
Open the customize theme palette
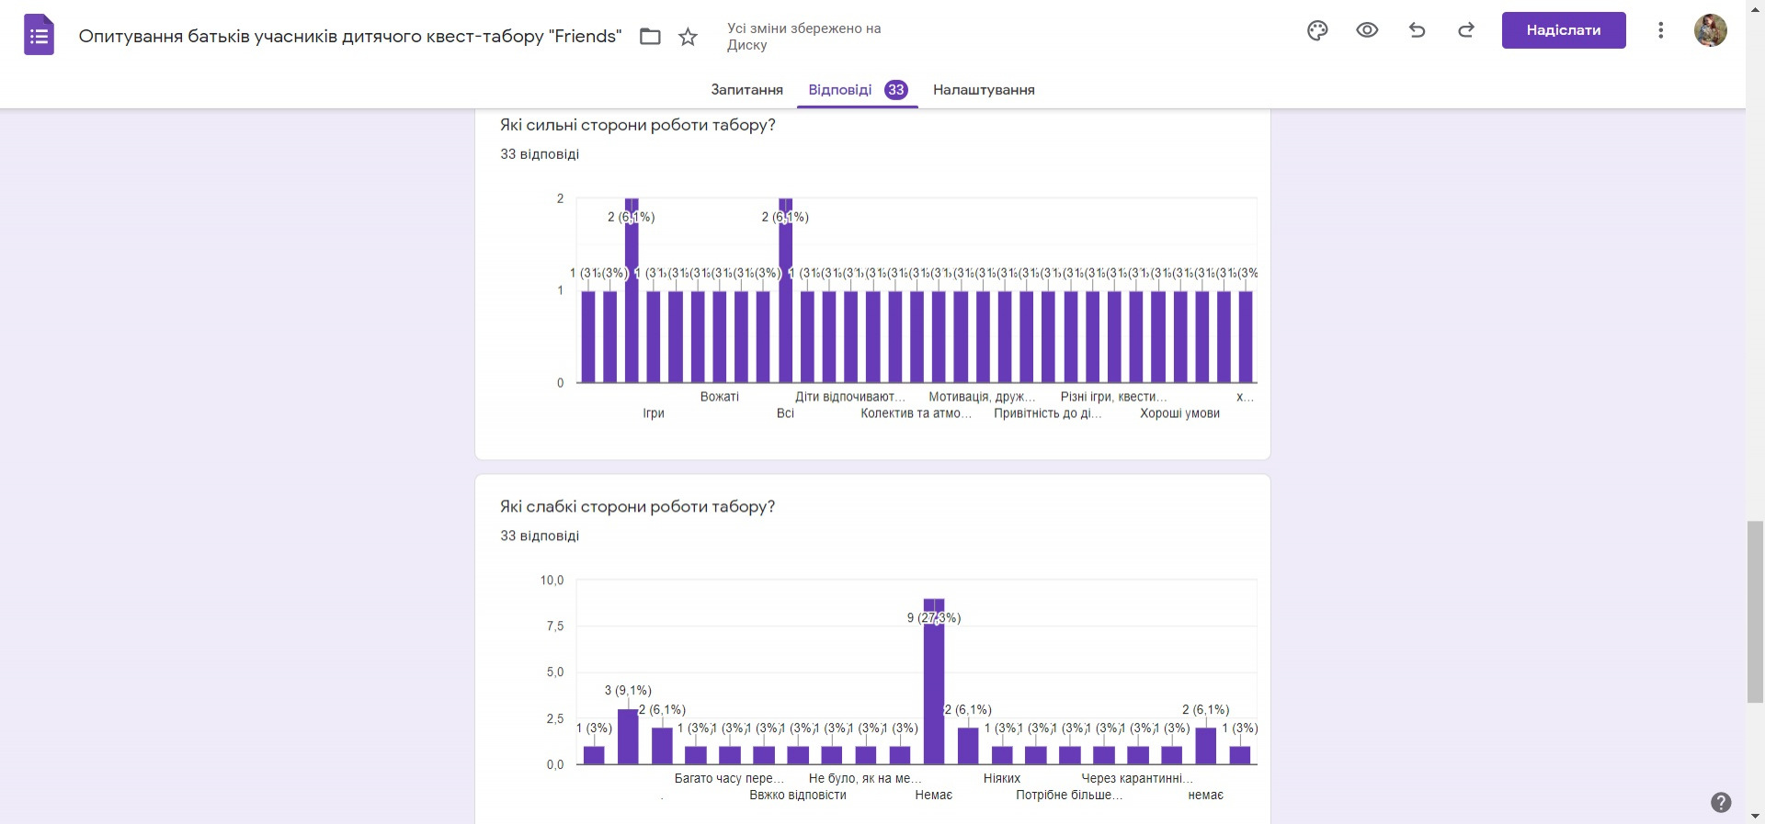coord(1317,30)
